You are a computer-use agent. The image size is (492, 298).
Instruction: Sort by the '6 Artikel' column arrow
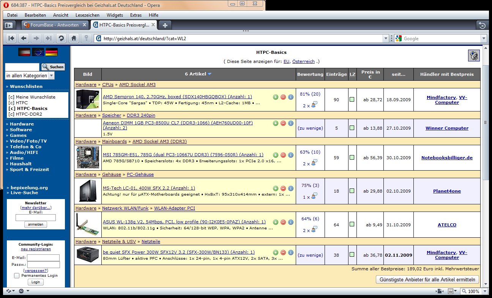coord(210,74)
